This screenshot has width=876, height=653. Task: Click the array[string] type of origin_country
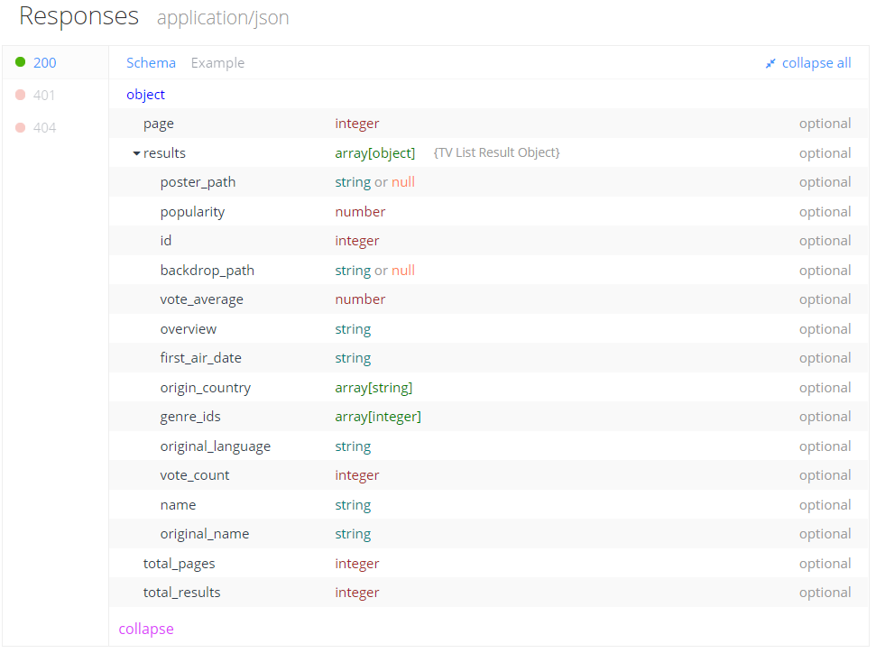click(x=373, y=388)
